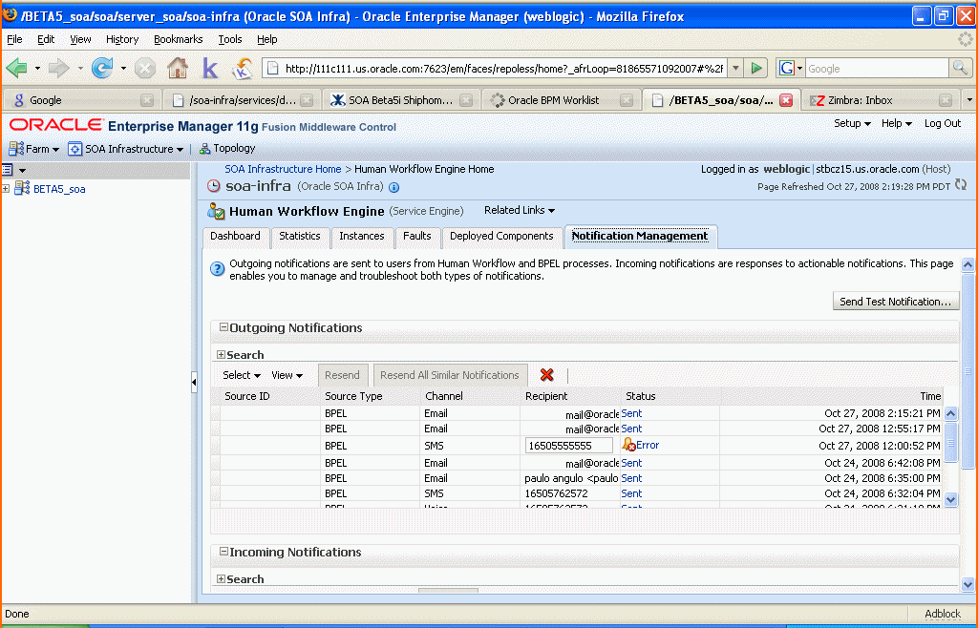The width and height of the screenshot is (978, 628).
Task: Go to Firefox home page icon
Action: [178, 68]
